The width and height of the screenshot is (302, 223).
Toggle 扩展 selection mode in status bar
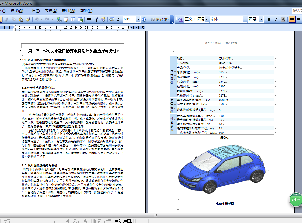coord(97,221)
